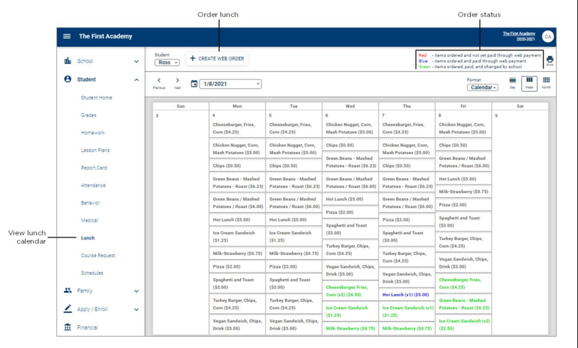The height and width of the screenshot is (348, 578).
Task: Click the blue Hot Lunch (x1) order on Thursday
Action: [406, 294]
